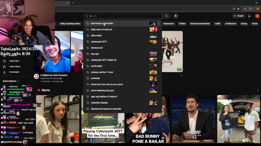The image size is (261, 146).
Task: Open the notifications bell
Action: tap(249, 16)
